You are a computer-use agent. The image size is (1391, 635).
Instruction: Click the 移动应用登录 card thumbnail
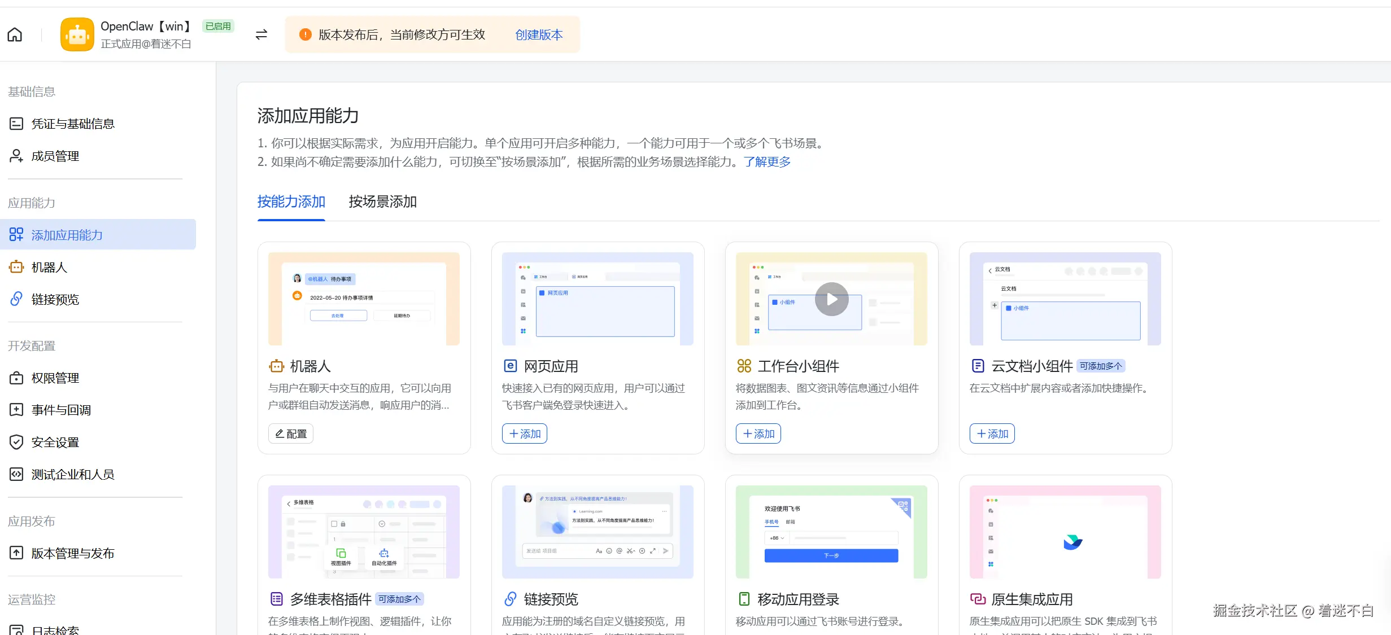(x=831, y=532)
